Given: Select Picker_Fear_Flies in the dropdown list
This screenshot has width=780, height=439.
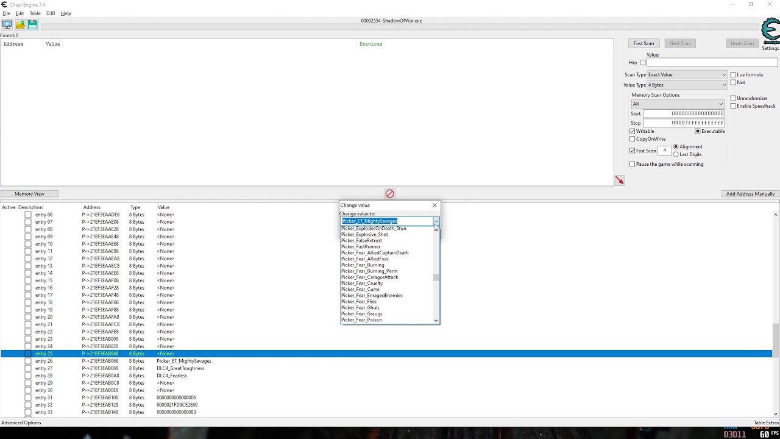Looking at the screenshot, I should [x=359, y=302].
